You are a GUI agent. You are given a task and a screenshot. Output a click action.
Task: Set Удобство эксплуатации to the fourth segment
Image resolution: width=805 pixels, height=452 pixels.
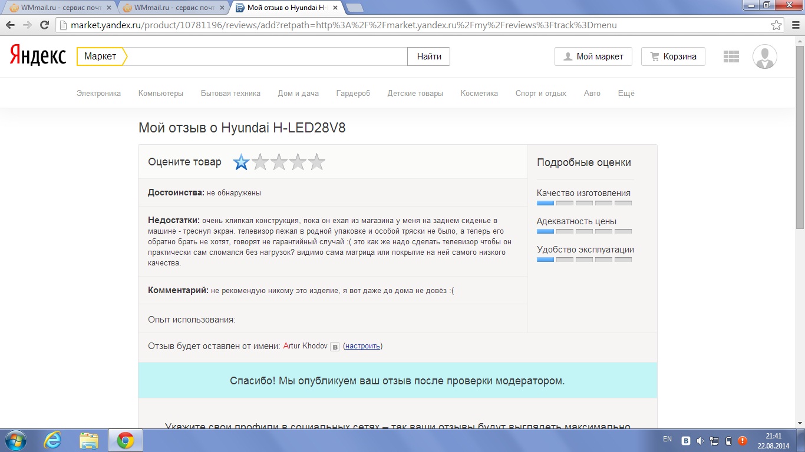603,260
